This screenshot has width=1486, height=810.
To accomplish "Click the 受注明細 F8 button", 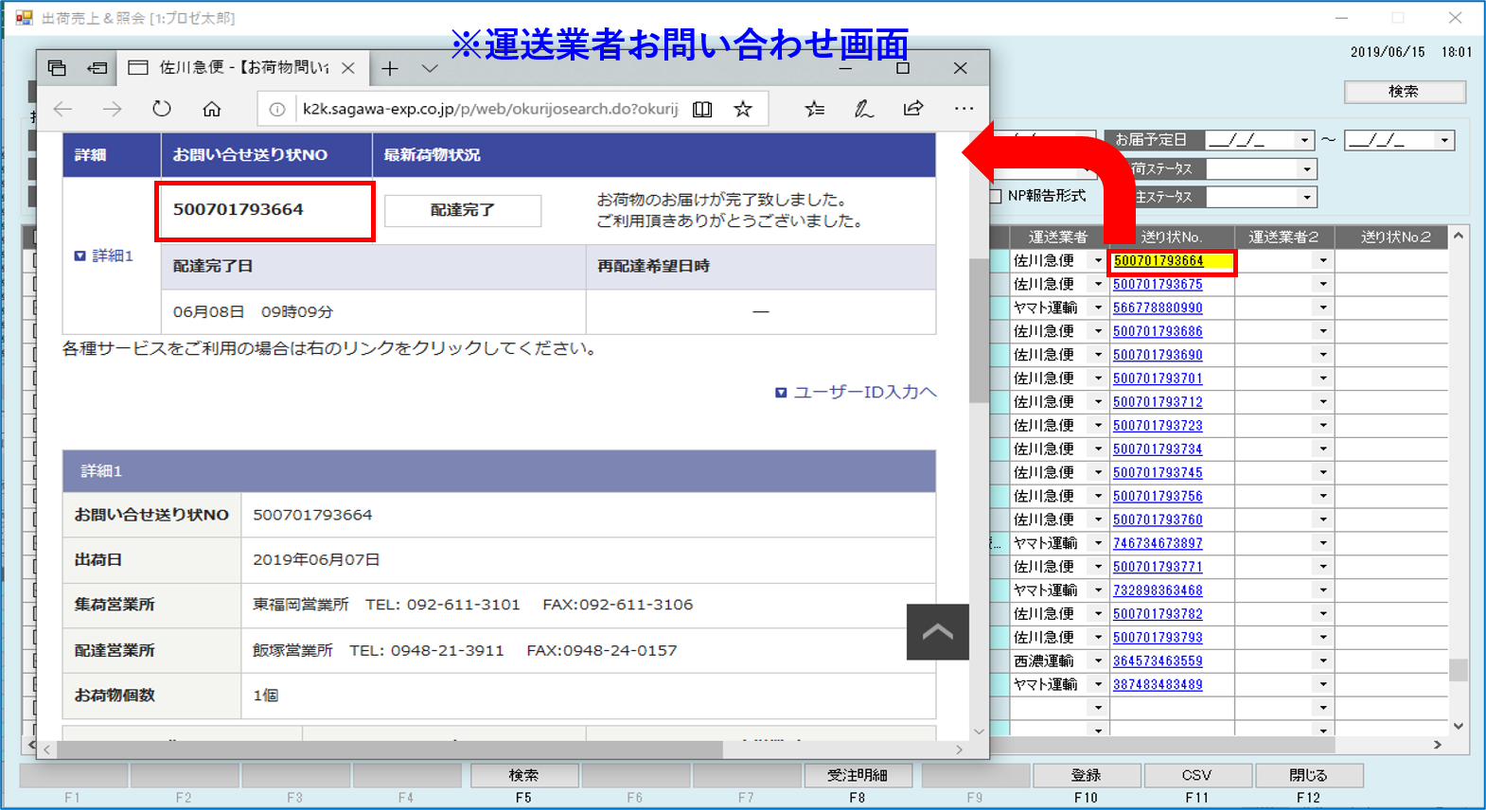I will [858, 776].
